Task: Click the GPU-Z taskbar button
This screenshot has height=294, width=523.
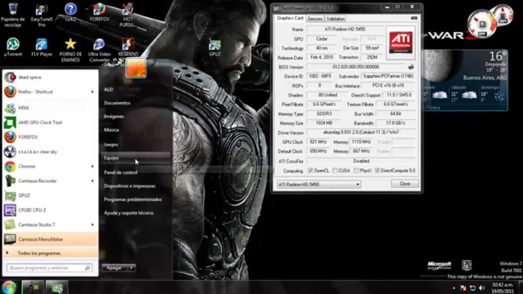Action: (57, 287)
